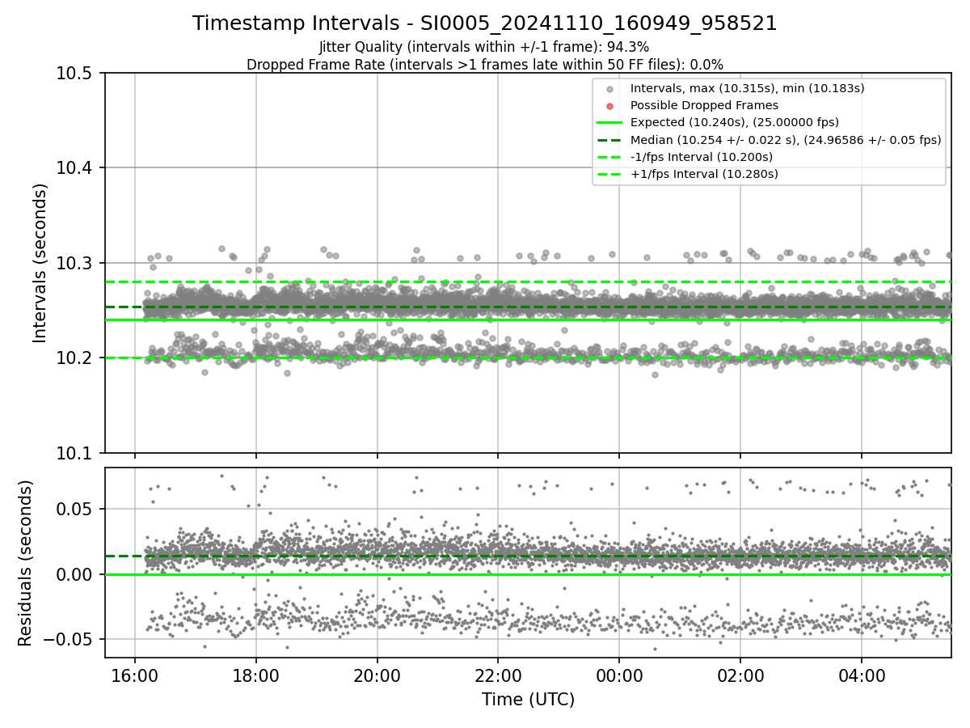Click the red dropped-frames marker in legend

[x=610, y=106]
